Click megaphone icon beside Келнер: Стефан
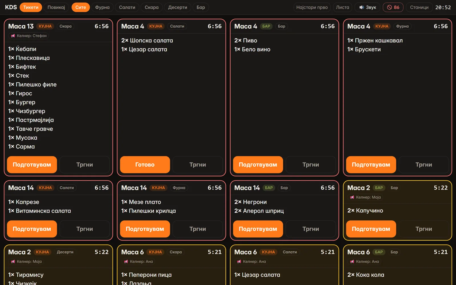The image size is (456, 285). coord(13,36)
